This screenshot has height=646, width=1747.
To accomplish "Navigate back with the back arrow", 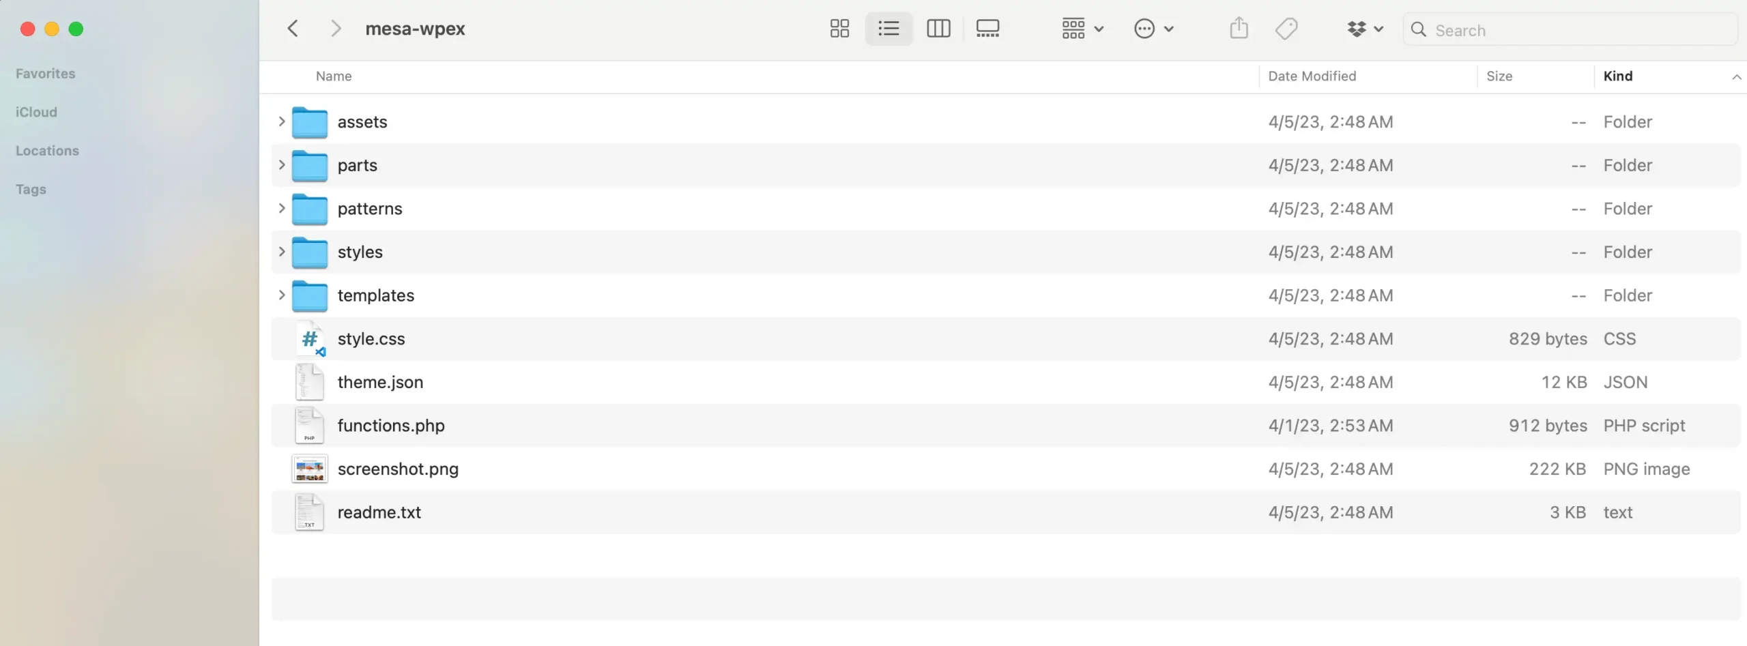I will [293, 28].
